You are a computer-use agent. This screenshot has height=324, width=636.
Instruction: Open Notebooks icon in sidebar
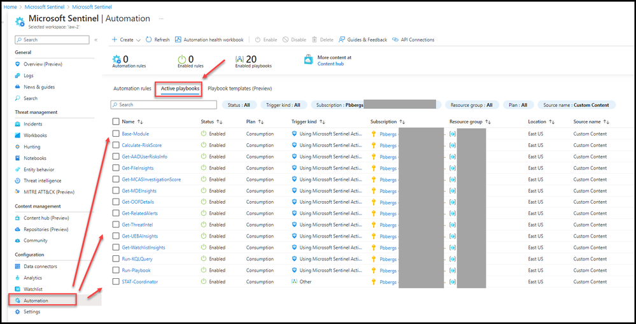click(17, 158)
